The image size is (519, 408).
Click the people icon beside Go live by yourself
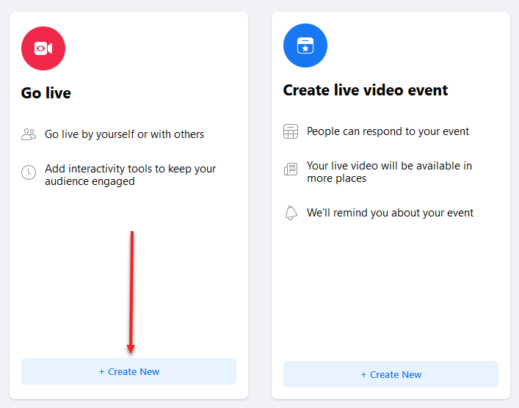29,134
